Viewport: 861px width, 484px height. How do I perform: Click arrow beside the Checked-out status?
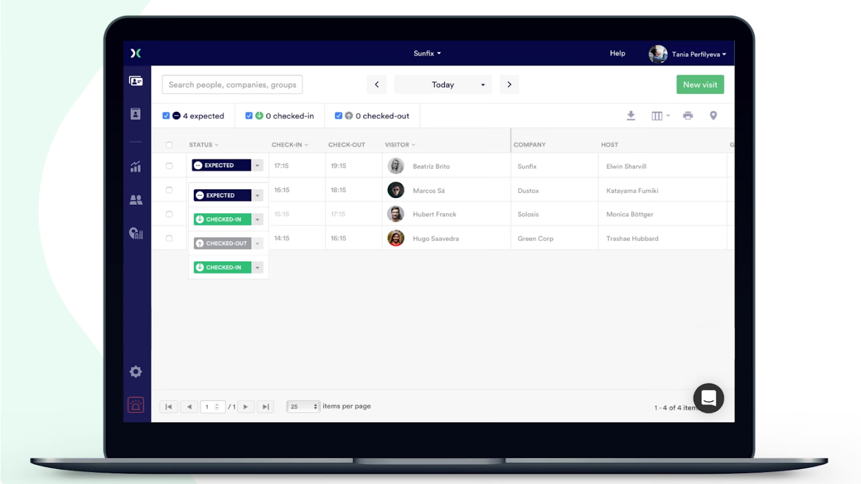click(x=257, y=243)
